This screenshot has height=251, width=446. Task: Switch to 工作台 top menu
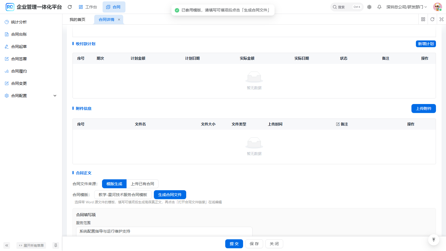point(88,7)
